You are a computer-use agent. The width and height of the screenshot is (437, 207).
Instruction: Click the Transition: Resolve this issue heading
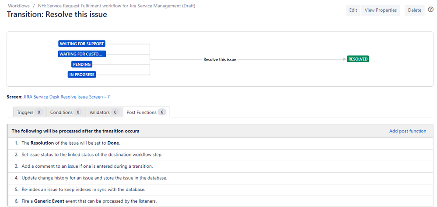coord(57,14)
